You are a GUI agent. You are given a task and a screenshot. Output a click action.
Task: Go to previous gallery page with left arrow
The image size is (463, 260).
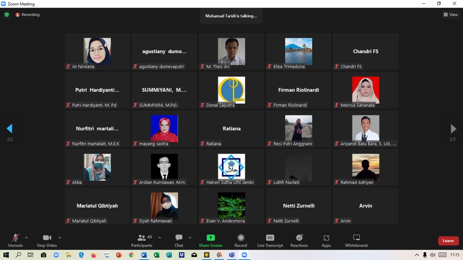(x=10, y=128)
